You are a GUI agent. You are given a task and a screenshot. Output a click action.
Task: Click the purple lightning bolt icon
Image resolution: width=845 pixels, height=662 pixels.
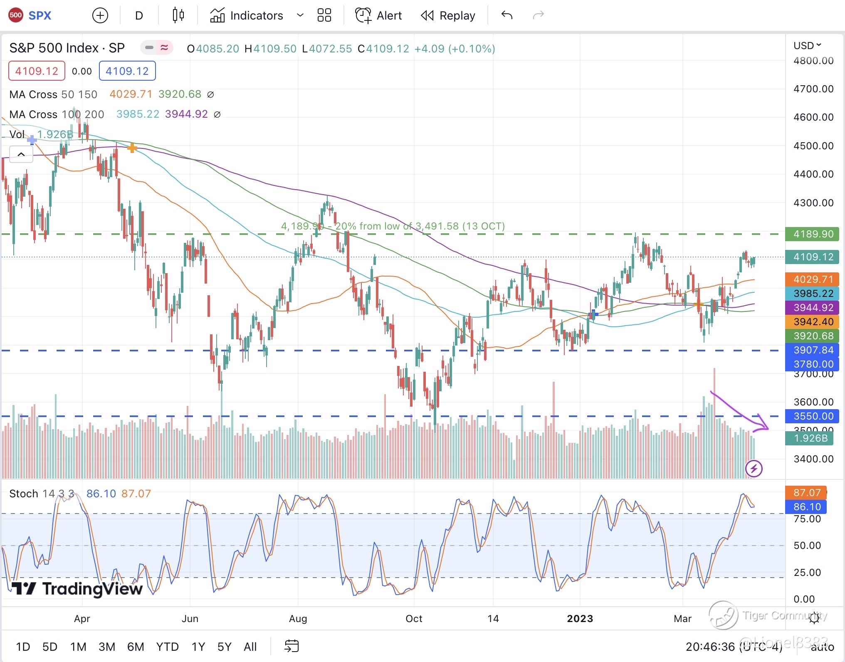(x=754, y=469)
